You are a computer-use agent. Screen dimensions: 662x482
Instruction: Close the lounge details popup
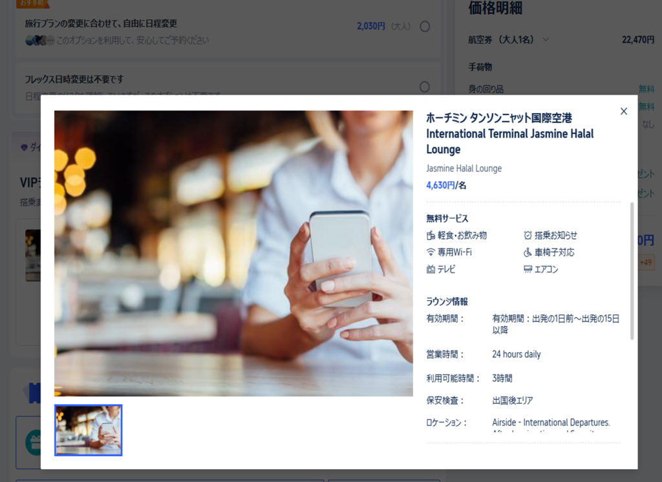click(x=623, y=111)
